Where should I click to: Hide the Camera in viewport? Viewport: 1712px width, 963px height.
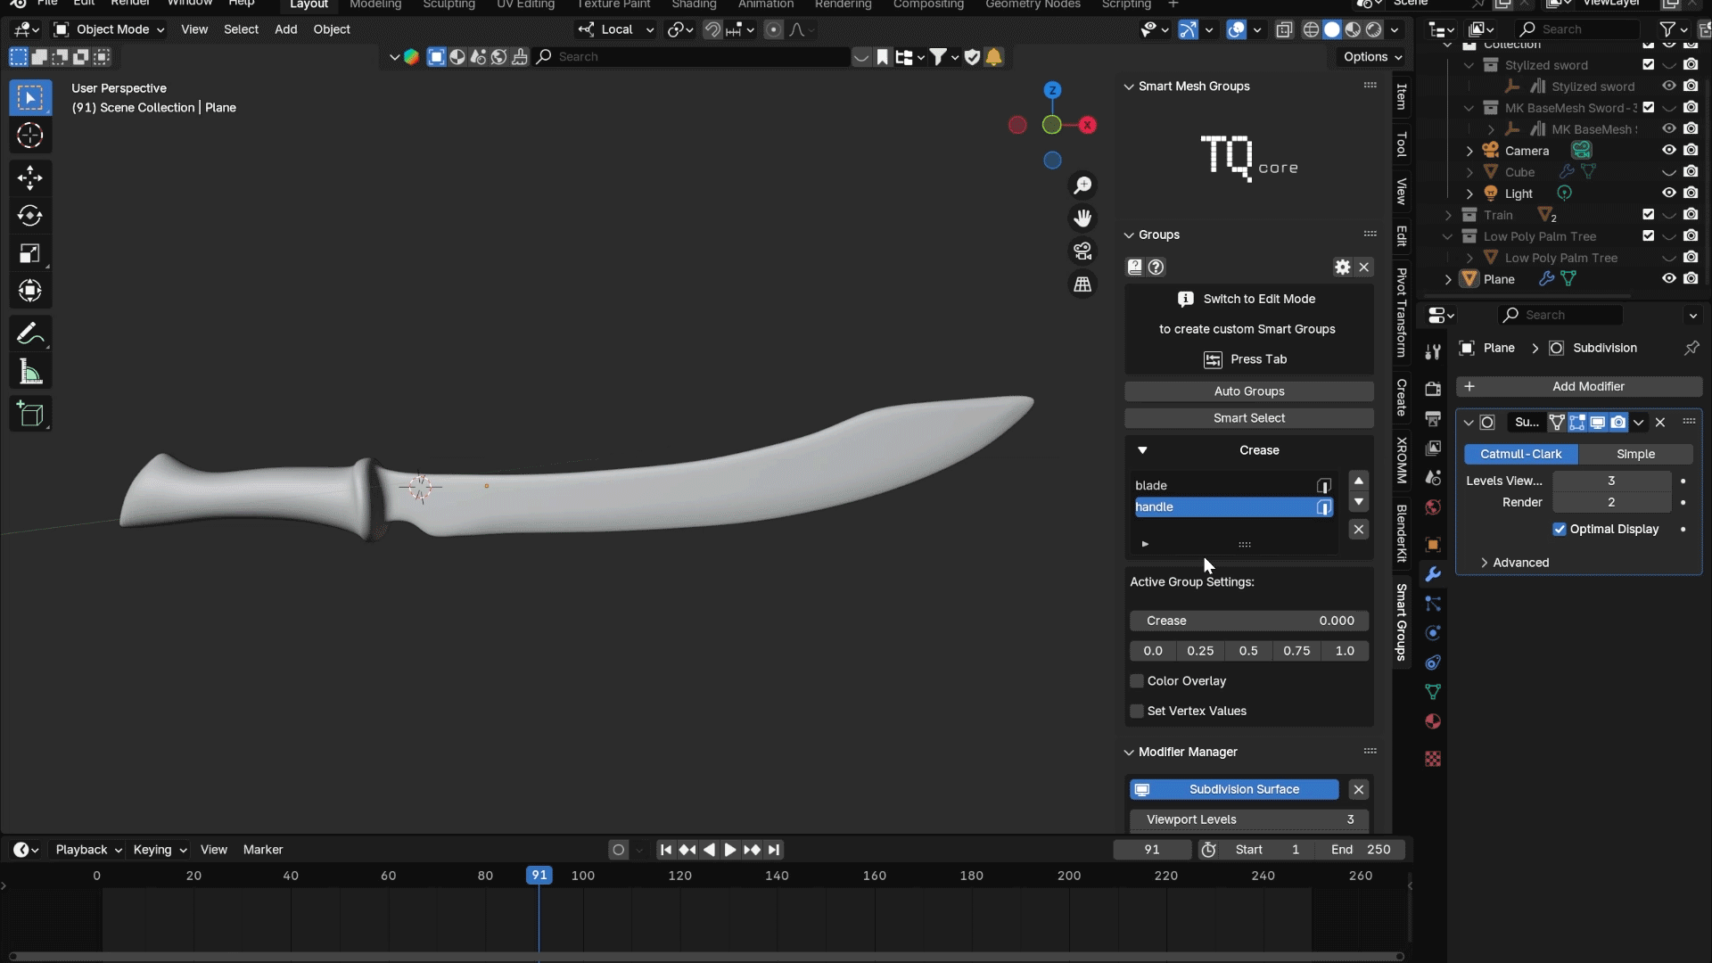point(1668,151)
